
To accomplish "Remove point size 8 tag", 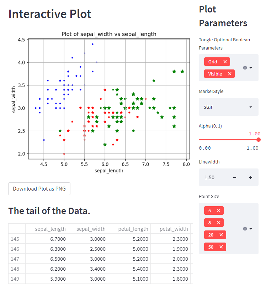I will pos(219,223).
